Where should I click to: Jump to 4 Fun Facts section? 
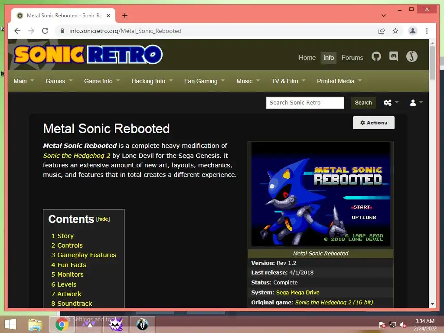(x=69, y=265)
